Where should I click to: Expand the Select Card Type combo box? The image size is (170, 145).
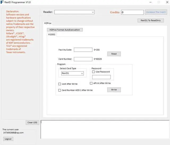click(73, 73)
